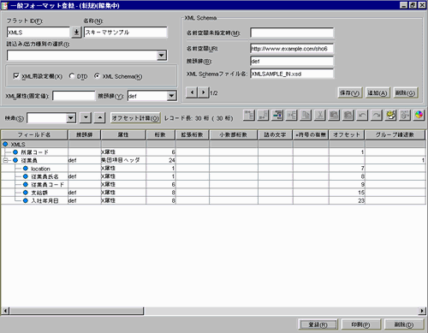Click the yellow gear settings icon
428x333 pixels.
click(x=390, y=116)
